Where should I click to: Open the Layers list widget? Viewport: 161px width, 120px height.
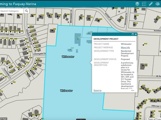pyautogui.click(x=137, y=4)
